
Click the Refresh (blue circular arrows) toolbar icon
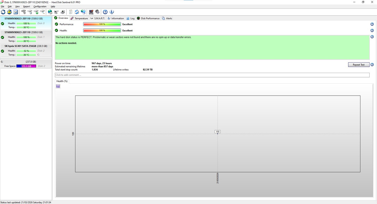(3, 12)
